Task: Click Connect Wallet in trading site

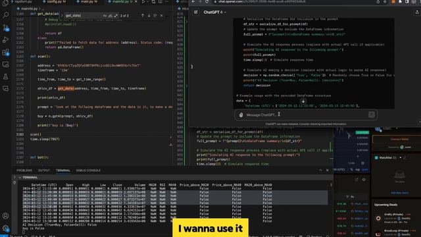Action: point(399,139)
